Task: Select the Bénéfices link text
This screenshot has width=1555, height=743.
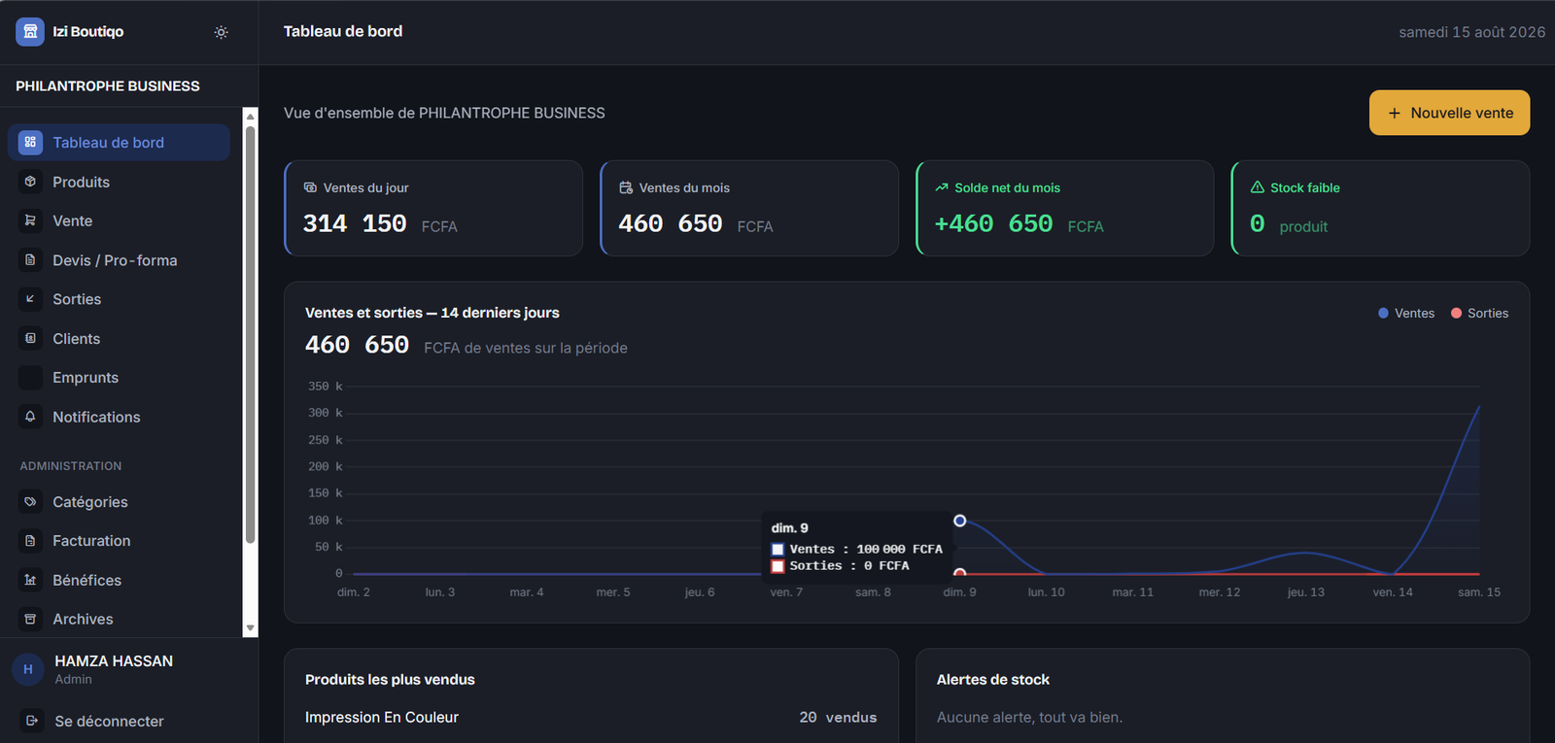Action: [87, 580]
